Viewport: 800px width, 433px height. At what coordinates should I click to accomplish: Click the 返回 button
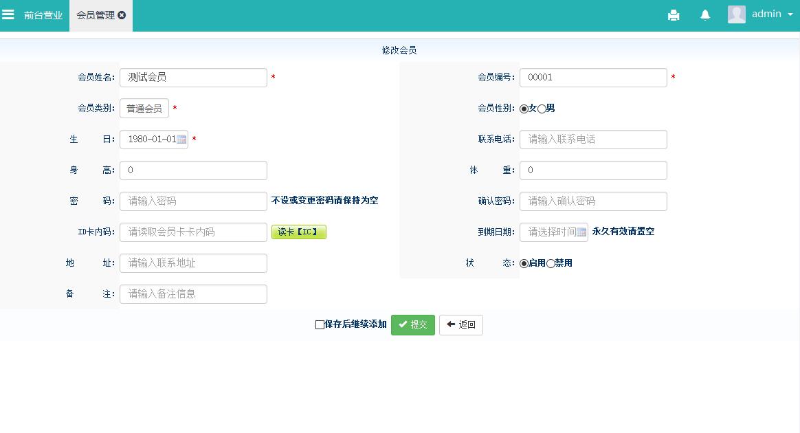click(460, 325)
